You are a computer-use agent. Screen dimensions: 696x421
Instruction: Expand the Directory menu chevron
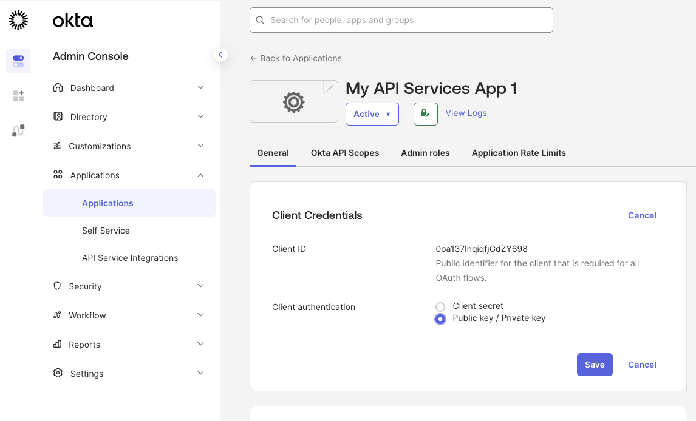pyautogui.click(x=200, y=116)
